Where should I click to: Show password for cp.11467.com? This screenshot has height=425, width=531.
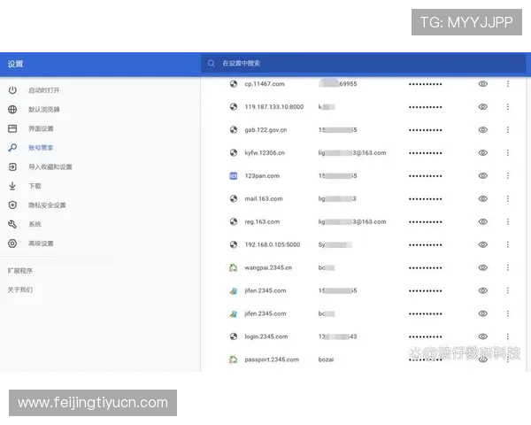(483, 84)
